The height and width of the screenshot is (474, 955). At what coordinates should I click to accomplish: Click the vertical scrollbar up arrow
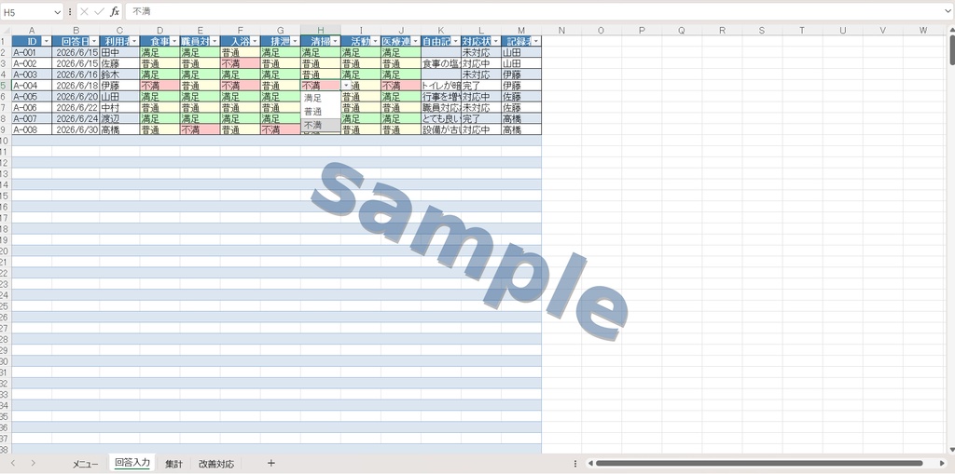950,31
